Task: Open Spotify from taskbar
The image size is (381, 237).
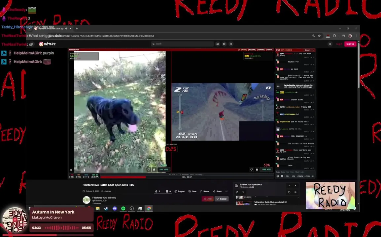Action: (x=123, y=209)
